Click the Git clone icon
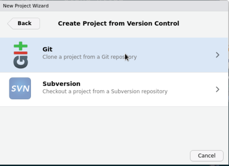 click(21, 55)
